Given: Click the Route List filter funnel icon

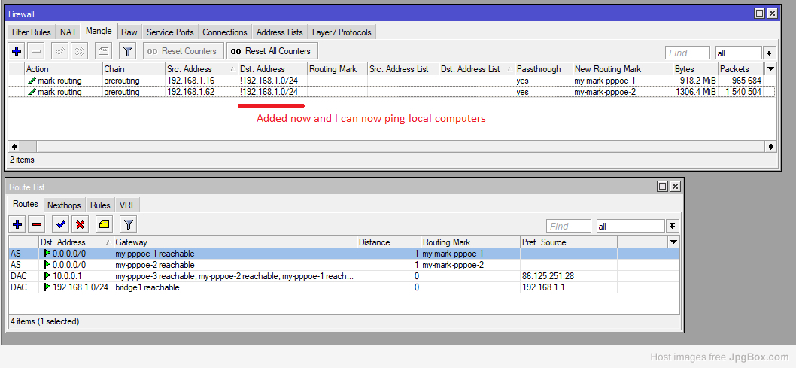Looking at the screenshot, I should tap(129, 224).
